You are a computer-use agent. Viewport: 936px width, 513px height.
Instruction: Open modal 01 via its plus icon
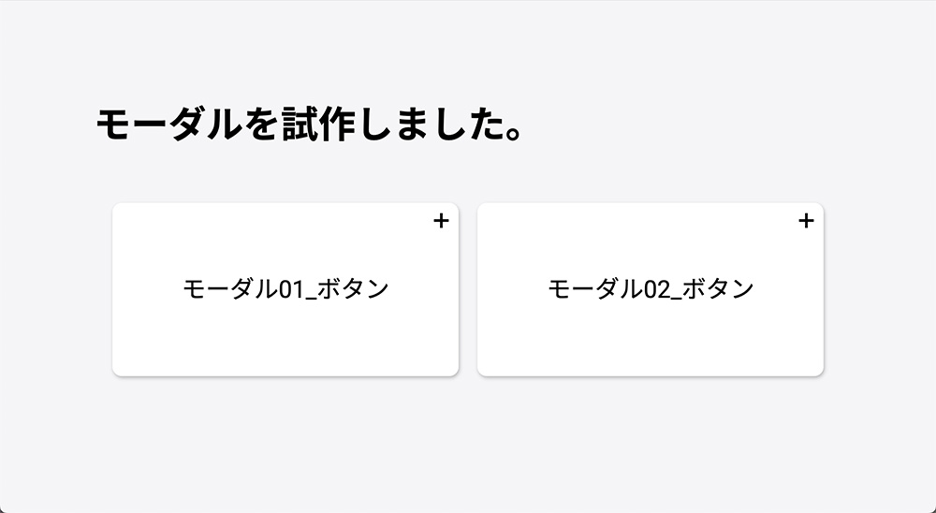(442, 221)
